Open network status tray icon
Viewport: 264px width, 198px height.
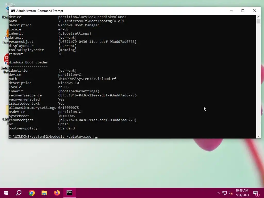(225, 193)
